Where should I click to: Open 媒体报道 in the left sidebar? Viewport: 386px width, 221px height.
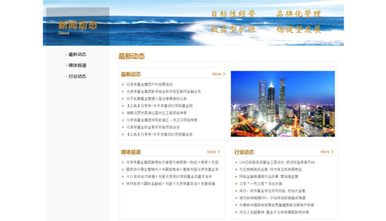77,65
